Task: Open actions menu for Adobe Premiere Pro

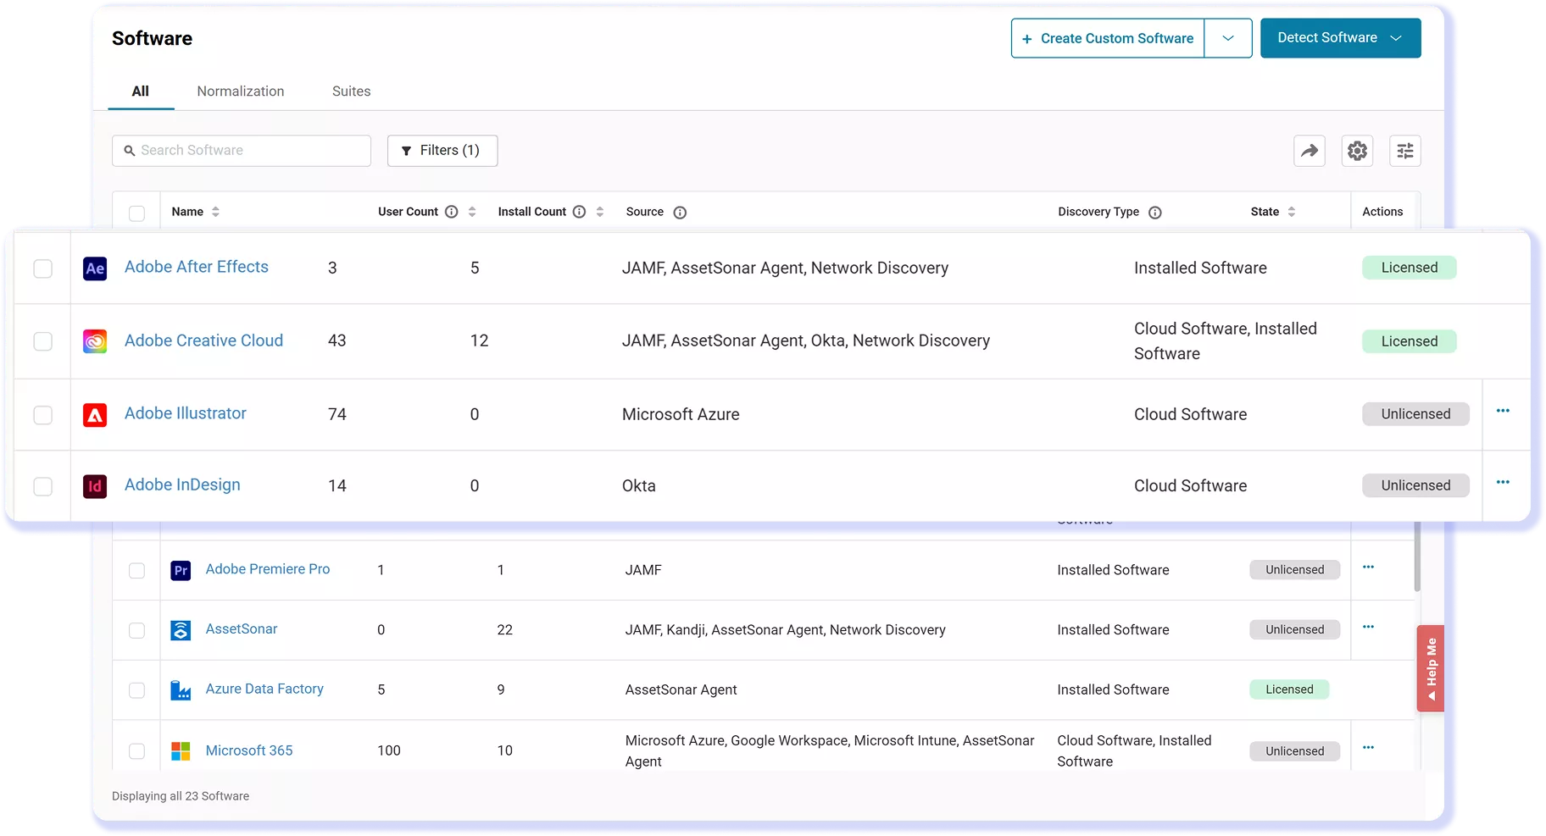Action: point(1368,567)
